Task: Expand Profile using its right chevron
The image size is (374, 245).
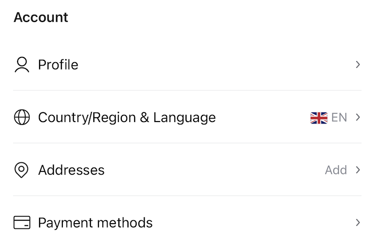Action: point(358,65)
